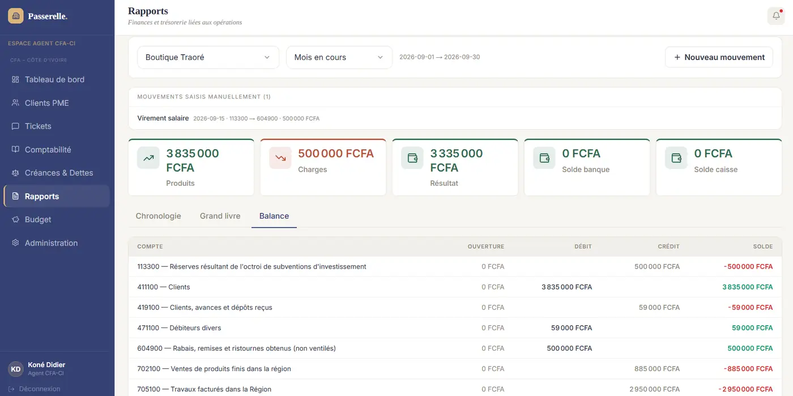Open the Mois en cours period dropdown
This screenshot has height=396, width=793.
click(x=339, y=57)
